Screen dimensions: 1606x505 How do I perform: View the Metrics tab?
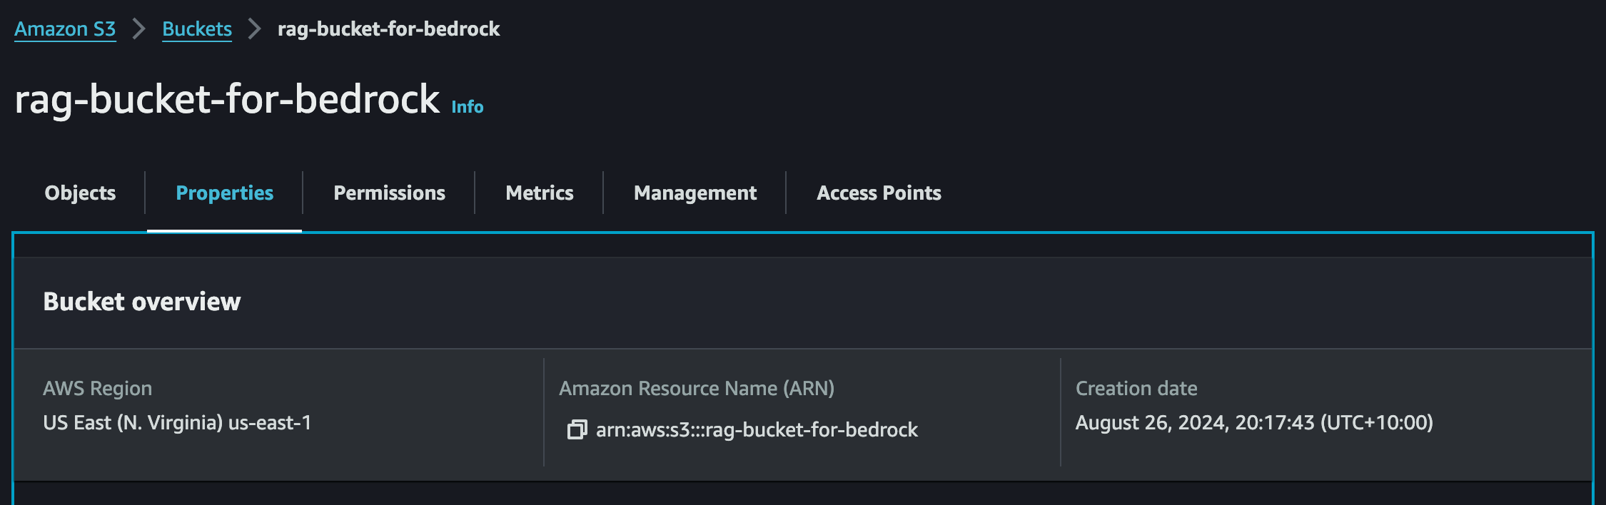[x=540, y=193]
